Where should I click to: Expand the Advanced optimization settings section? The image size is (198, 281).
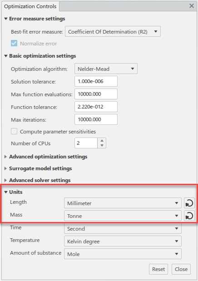[x=5, y=157]
